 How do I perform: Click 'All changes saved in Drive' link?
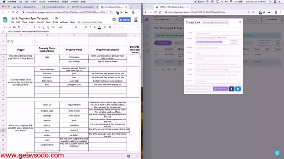coord(90,22)
